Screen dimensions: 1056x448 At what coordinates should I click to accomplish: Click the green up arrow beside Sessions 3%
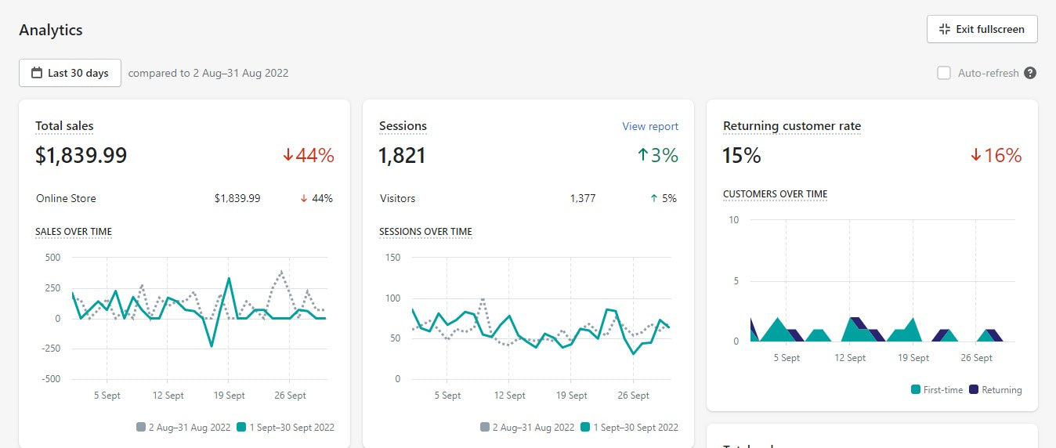[x=643, y=155]
